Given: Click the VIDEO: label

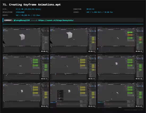Looking at the screenshot, I should pyautogui.click(x=76, y=12).
